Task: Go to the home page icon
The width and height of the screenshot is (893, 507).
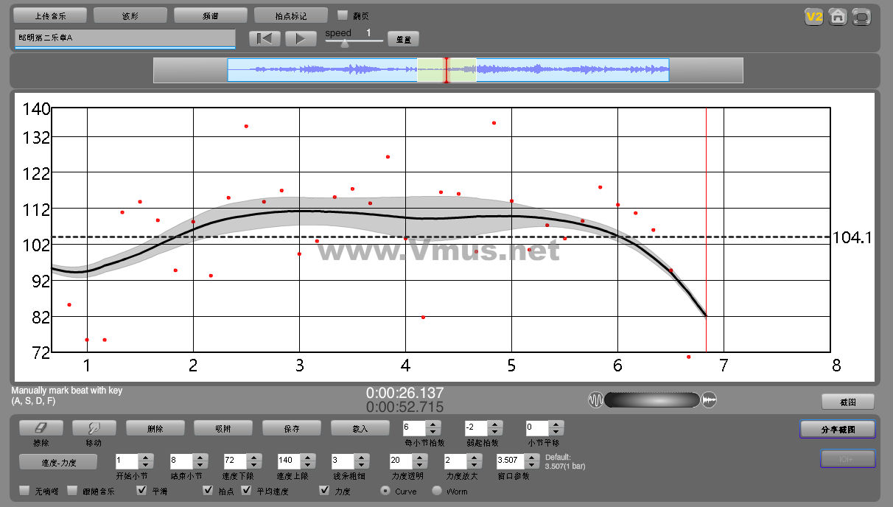Action: [x=838, y=17]
